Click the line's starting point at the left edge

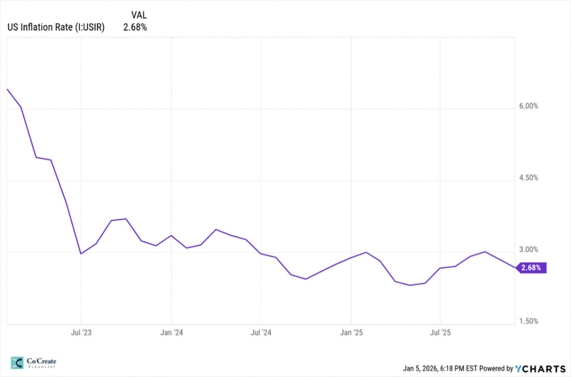(7, 89)
